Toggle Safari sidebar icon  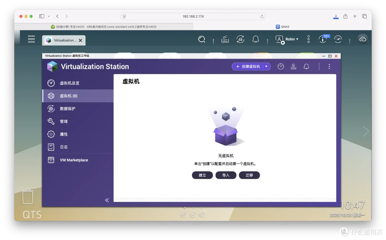(42, 16)
